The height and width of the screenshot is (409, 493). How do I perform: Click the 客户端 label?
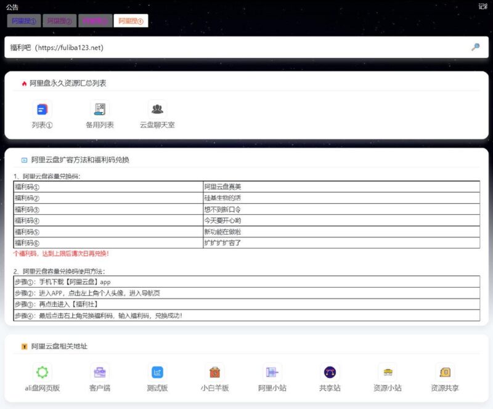point(100,388)
